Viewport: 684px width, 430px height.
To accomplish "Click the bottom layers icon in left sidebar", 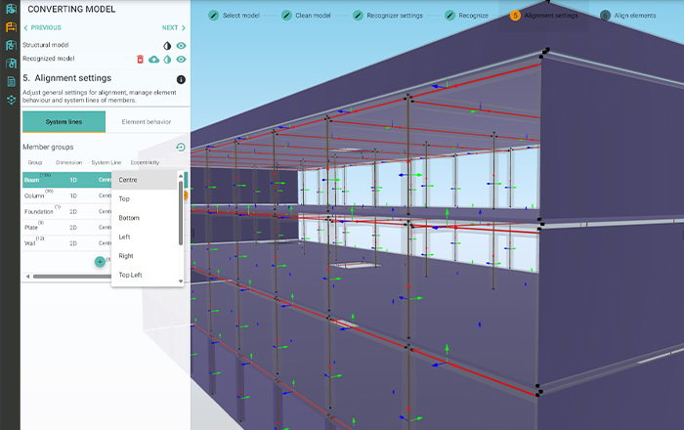I will coord(10,100).
